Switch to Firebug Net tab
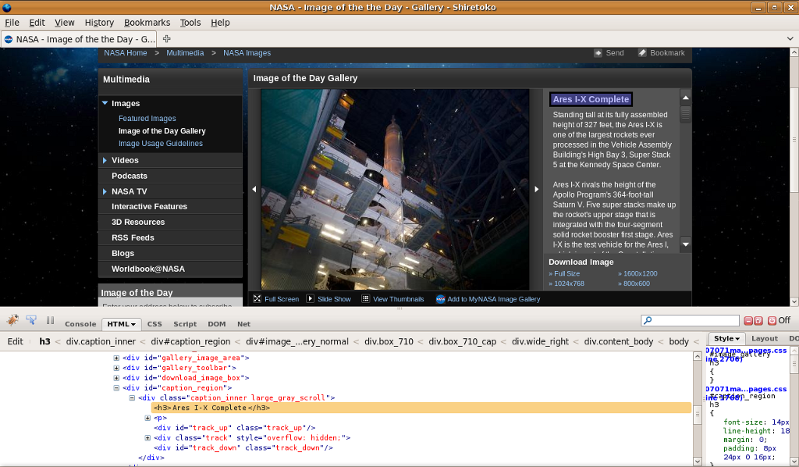 click(x=243, y=324)
